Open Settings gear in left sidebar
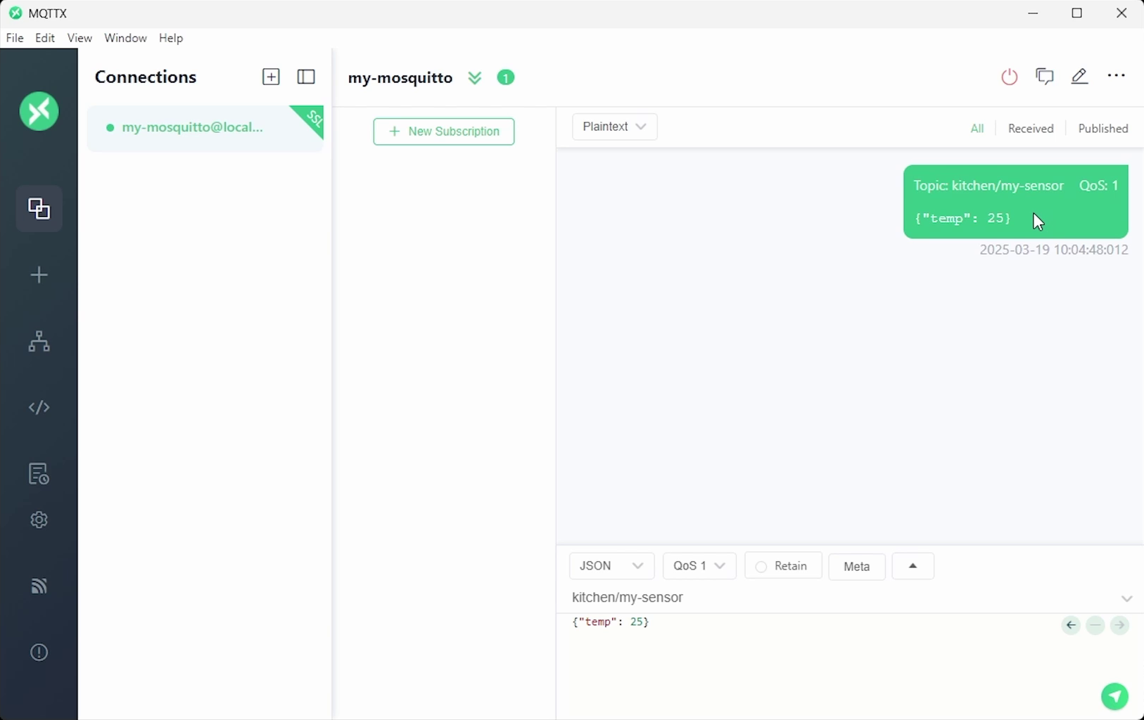This screenshot has width=1144, height=720. 39,520
